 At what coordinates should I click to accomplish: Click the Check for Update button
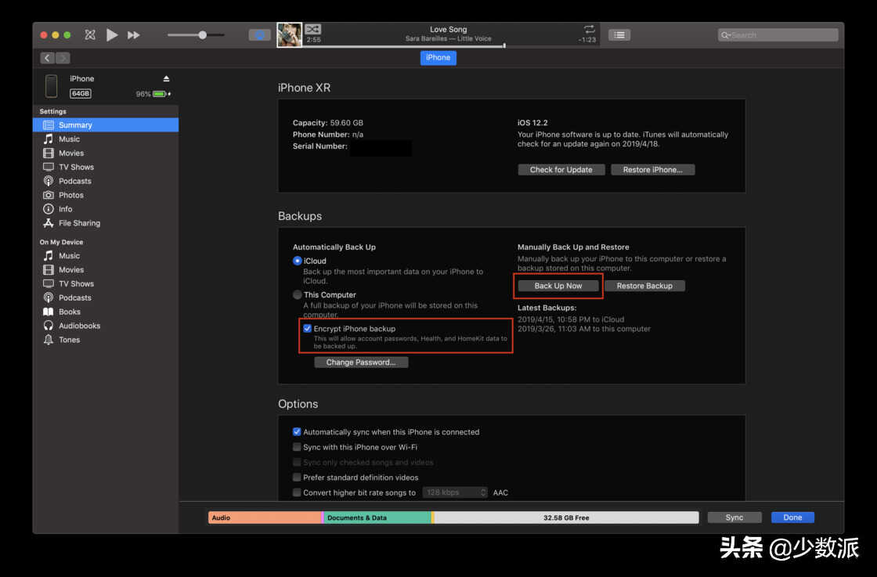(561, 170)
